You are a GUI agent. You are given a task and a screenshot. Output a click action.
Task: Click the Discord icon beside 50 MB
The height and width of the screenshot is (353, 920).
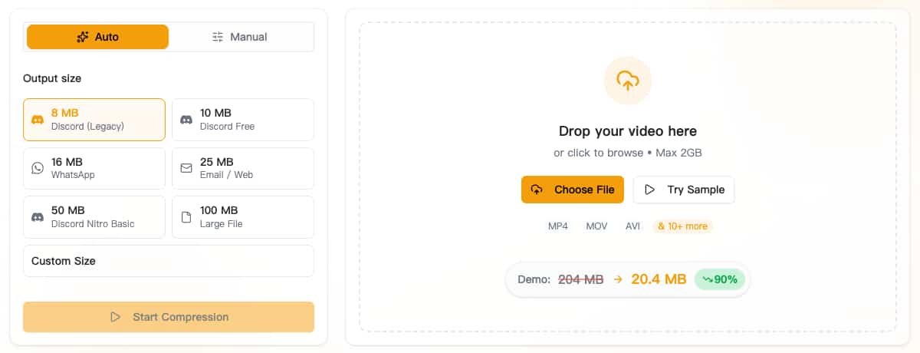(x=37, y=217)
